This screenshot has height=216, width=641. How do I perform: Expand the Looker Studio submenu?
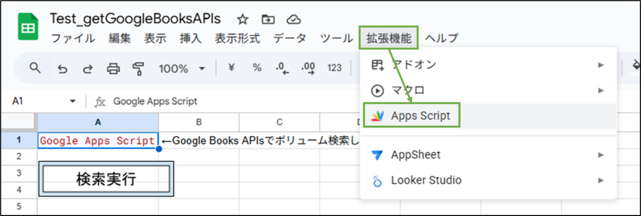click(489, 180)
